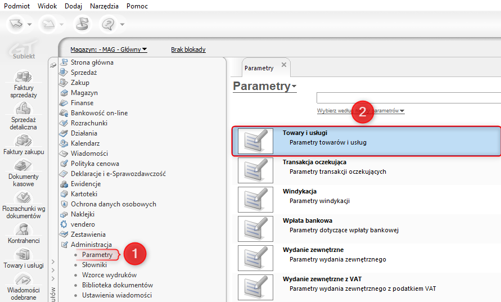Screen dimensions: 501x302
Task: Click the help question mark toolbar icon
Action: (109, 24)
